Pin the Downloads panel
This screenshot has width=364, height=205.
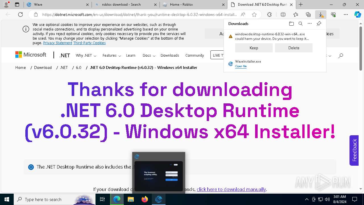pos(319,24)
